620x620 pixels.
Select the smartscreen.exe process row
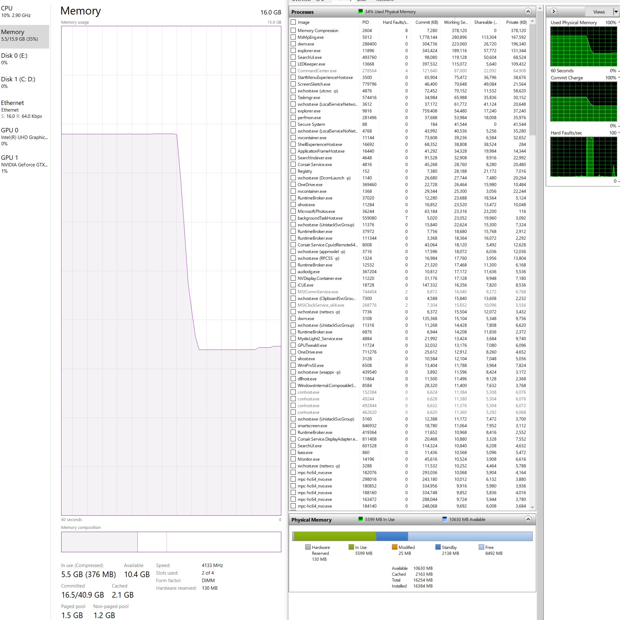point(409,426)
